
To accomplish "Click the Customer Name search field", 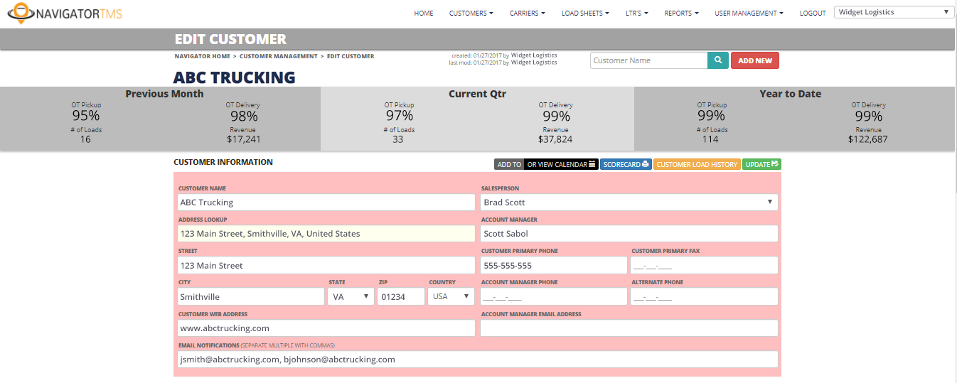I will [648, 60].
